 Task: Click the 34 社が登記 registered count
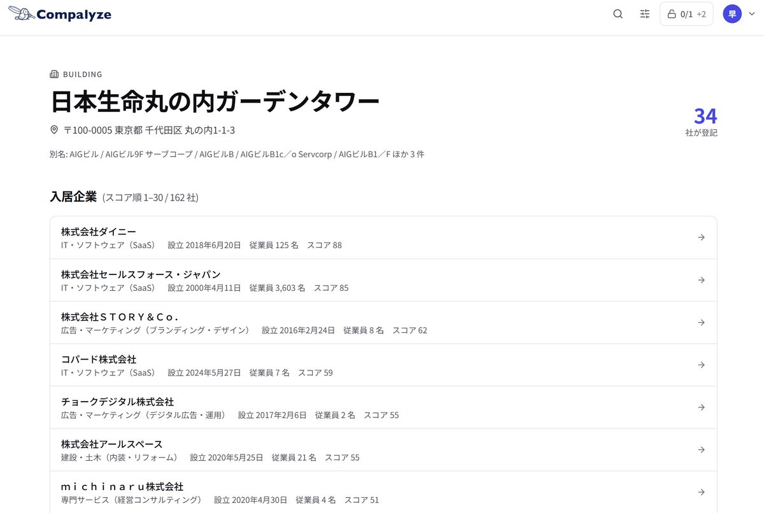point(702,122)
